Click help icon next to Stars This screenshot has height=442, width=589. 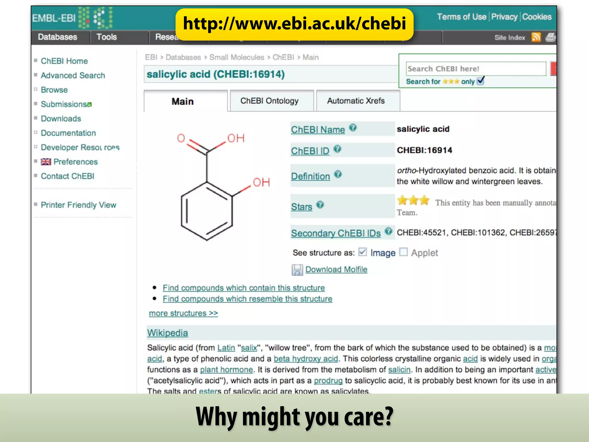pyautogui.click(x=320, y=205)
